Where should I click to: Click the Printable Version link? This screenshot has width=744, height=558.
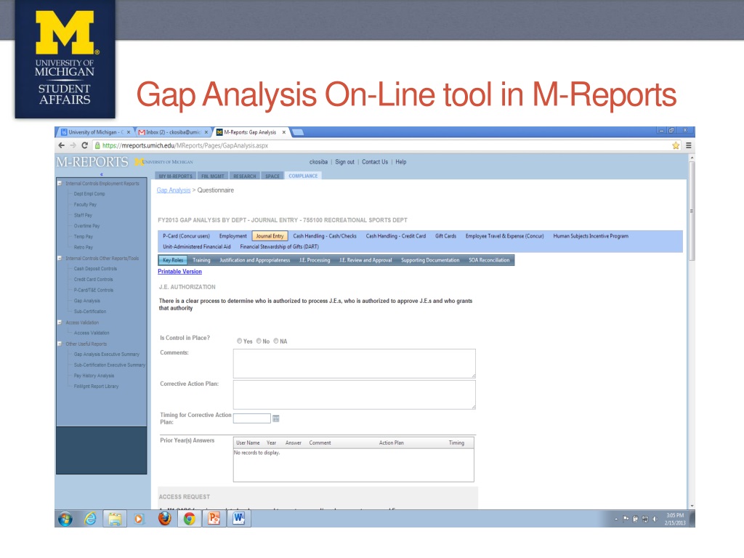coord(180,272)
